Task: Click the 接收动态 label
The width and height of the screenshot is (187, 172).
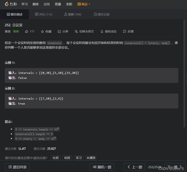Action: [x=111, y=31]
